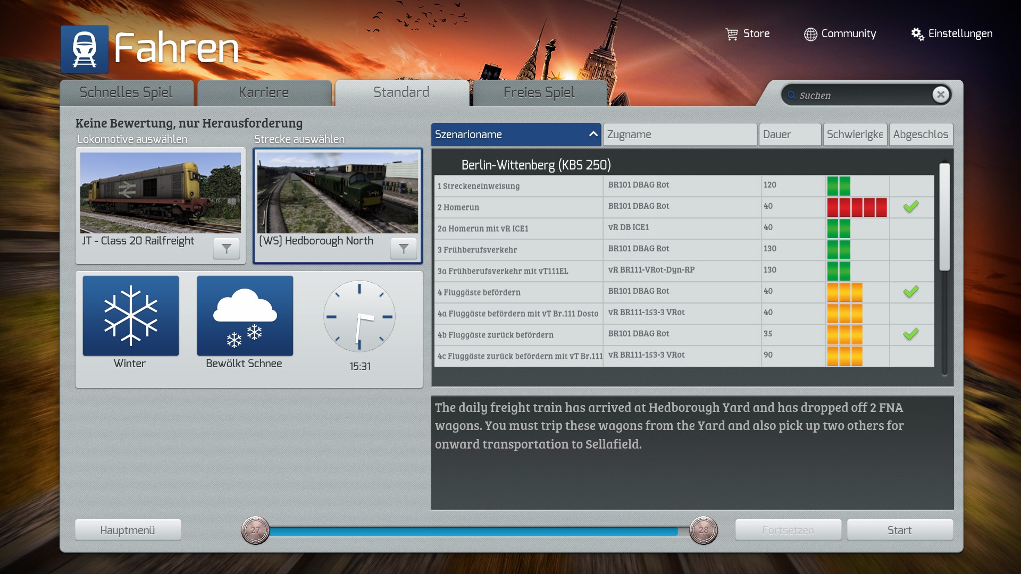Click the level 28 progress bar marker
1021x574 pixels.
tap(703, 530)
